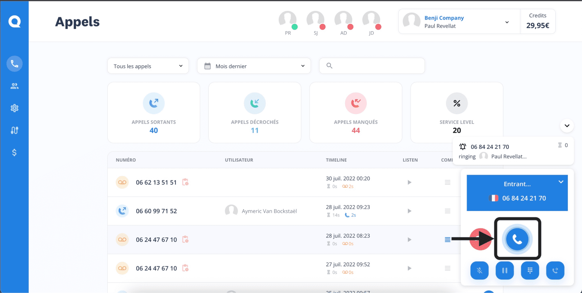
Task: Open the integrations icon in sidebar
Action: coord(15,130)
